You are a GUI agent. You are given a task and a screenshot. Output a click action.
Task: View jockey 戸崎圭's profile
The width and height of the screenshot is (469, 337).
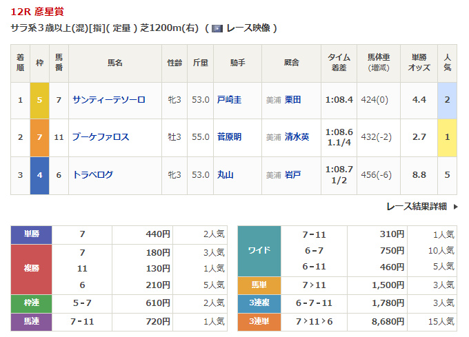click(229, 100)
